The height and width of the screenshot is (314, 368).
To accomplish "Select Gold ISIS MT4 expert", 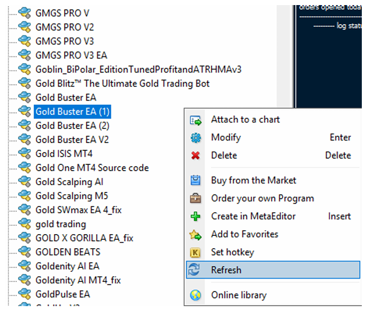I will point(64,154).
